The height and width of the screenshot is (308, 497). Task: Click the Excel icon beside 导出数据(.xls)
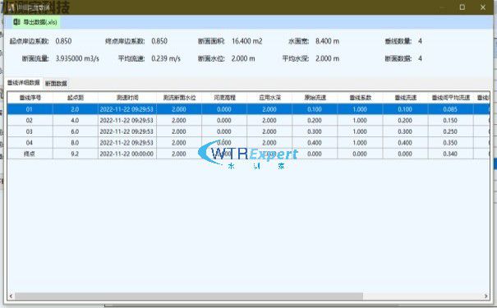click(x=16, y=22)
